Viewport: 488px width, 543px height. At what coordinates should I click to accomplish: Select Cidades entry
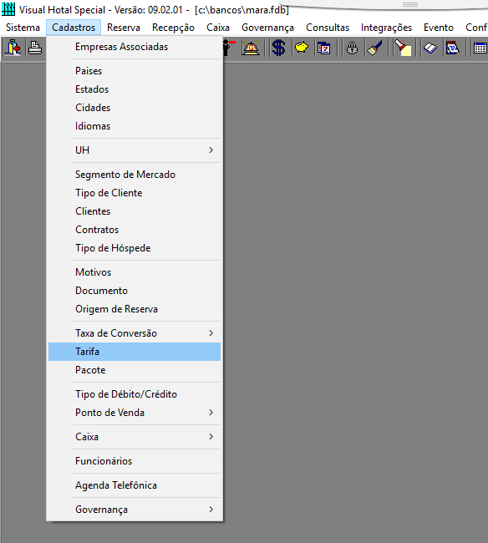pos(135,108)
